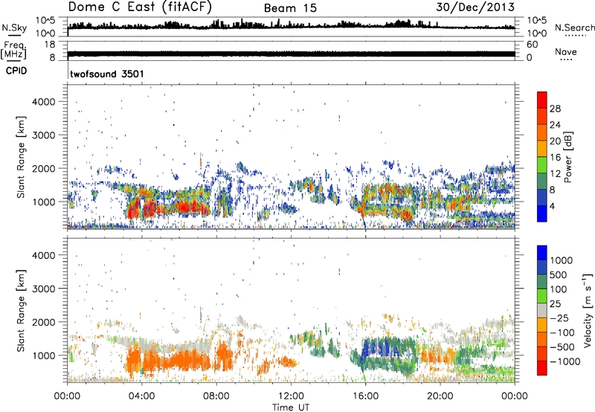Screen dimensions: 595x412
Task: Pick the yellow-orange 16–20 dB Power color segment
Action: click(542, 149)
